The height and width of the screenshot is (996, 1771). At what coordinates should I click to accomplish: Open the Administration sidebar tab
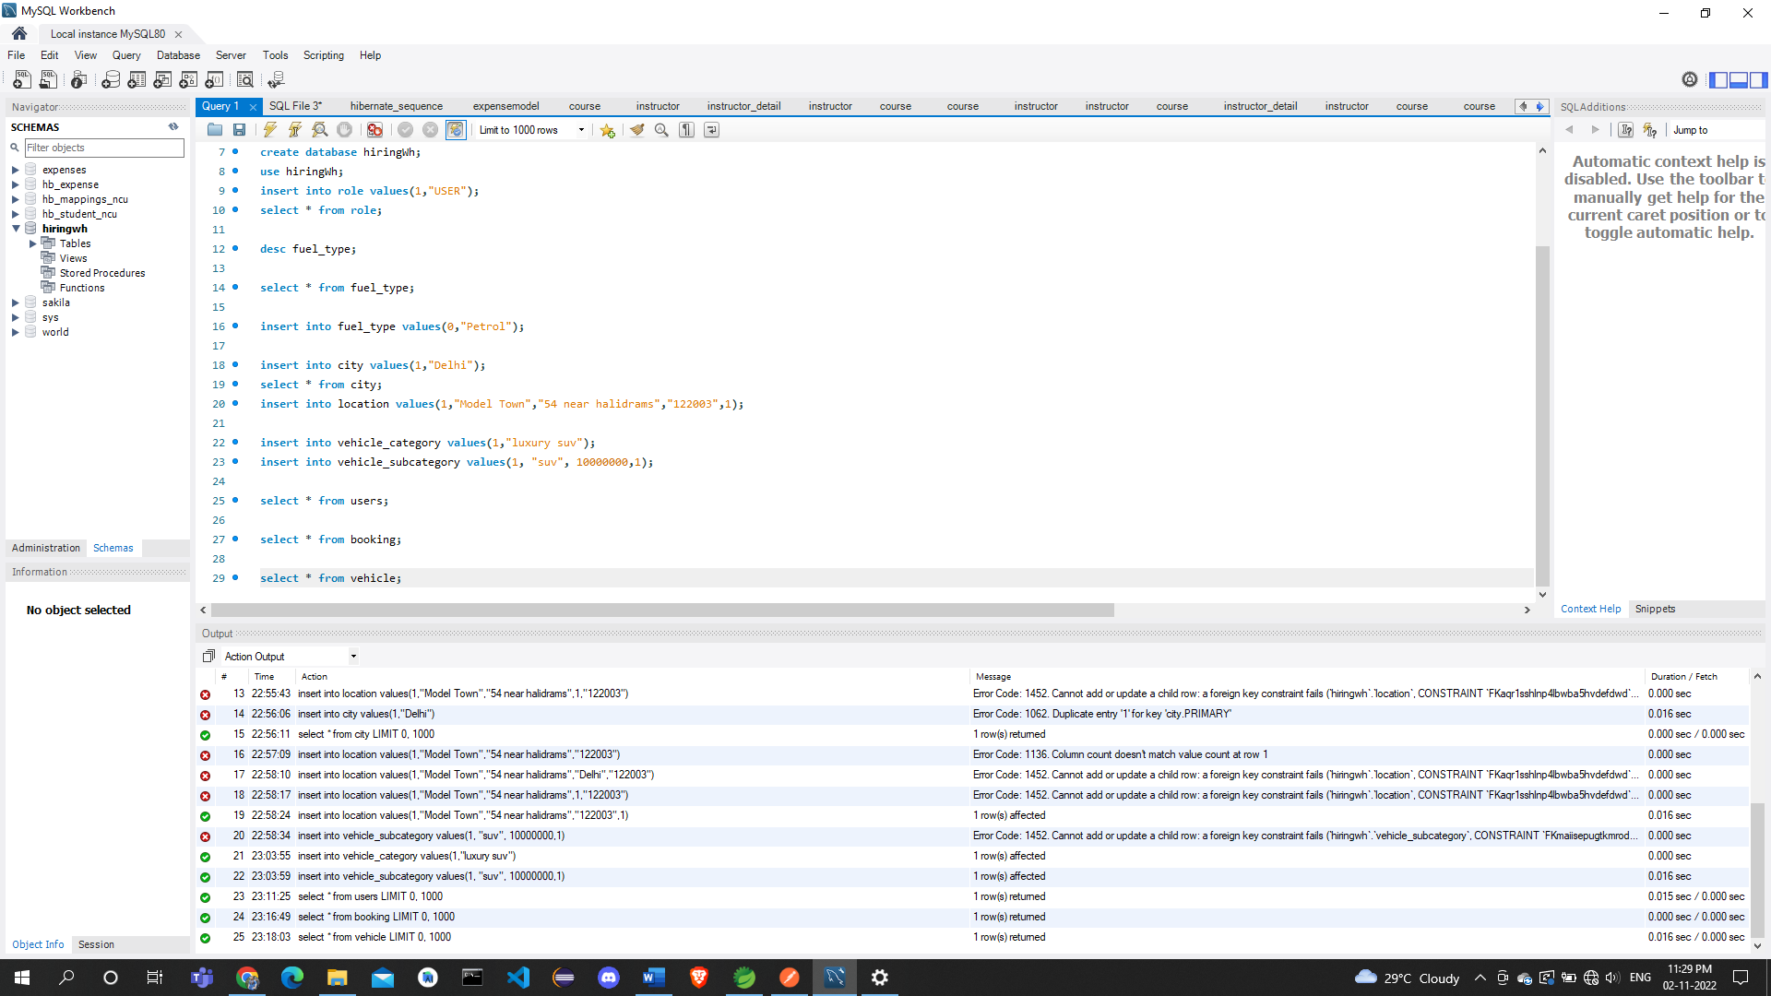tap(45, 548)
